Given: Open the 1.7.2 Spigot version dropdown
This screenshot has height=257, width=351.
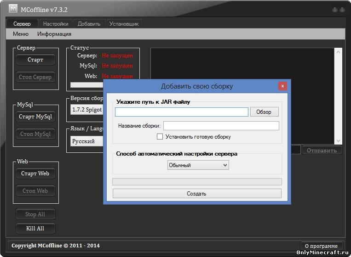Looking at the screenshot, I should click(87, 110).
